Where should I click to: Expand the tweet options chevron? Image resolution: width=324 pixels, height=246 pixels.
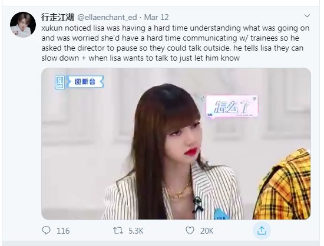tap(308, 16)
